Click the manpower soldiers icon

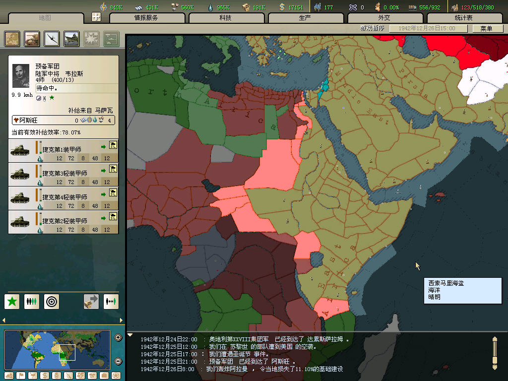[x=317, y=7]
